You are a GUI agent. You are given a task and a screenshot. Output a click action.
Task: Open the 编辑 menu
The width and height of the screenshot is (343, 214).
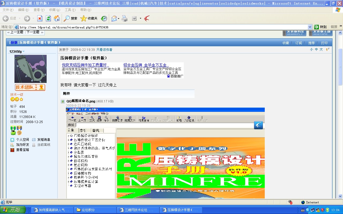tap(24, 10)
